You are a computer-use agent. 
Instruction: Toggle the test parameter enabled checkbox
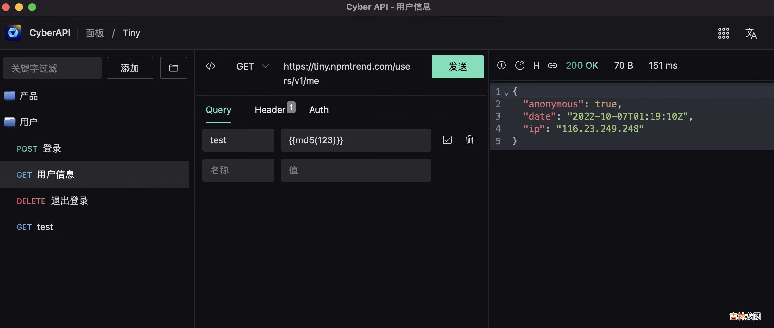pos(447,140)
